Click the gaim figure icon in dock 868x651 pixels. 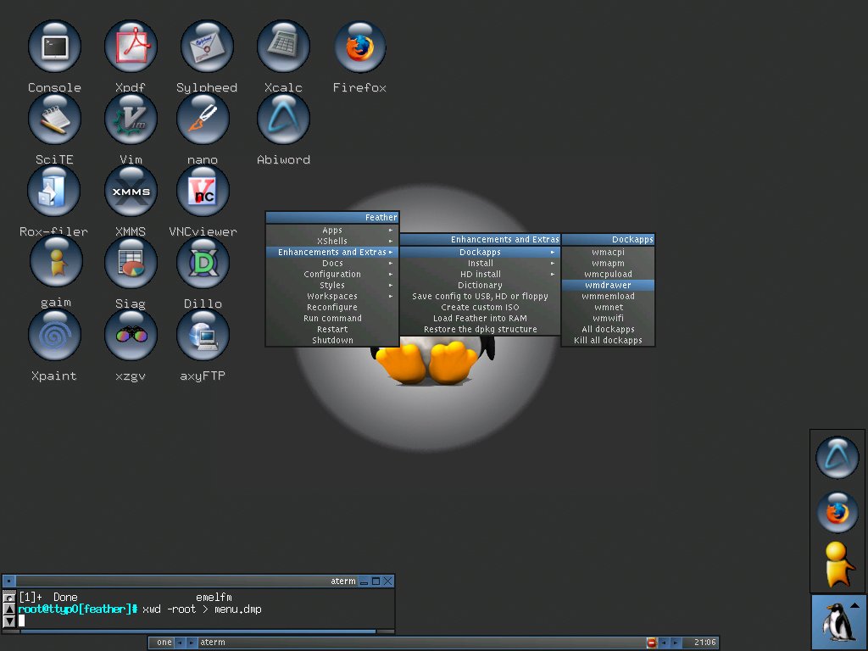coord(838,565)
